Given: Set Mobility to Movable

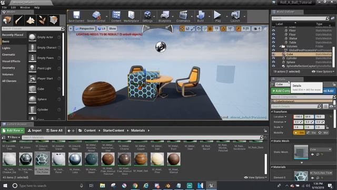Looking at the screenshot, I should 323,132.
